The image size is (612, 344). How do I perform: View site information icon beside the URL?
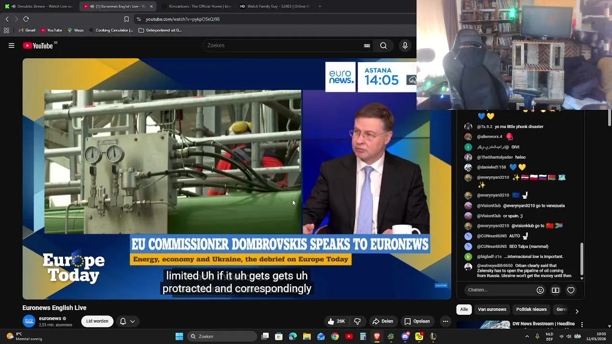(139, 19)
